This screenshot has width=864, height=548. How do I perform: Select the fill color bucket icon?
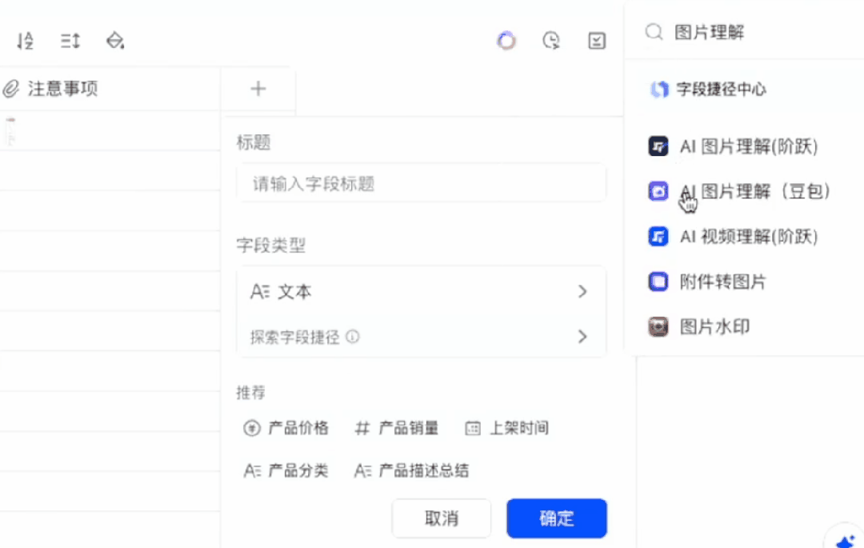pyautogui.click(x=115, y=41)
